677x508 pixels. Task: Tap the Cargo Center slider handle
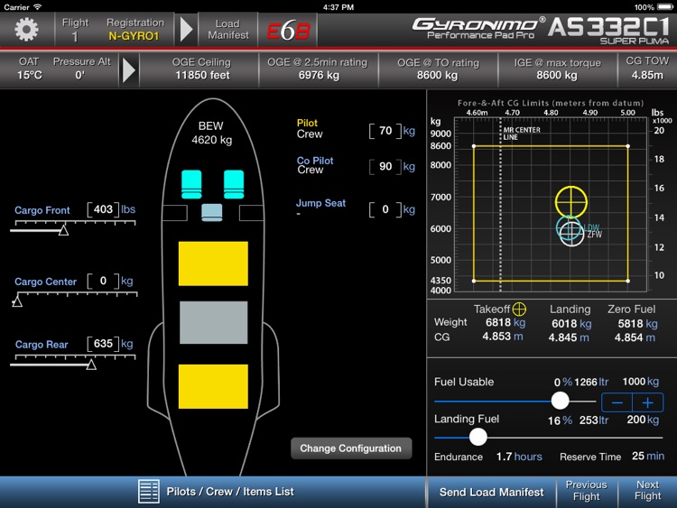click(x=17, y=301)
